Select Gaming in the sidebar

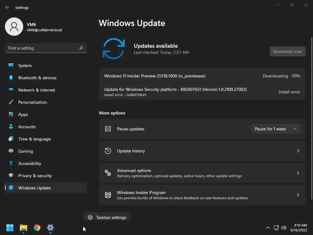click(x=46, y=151)
